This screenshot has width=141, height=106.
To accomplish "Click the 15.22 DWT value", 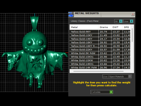I will (x=116, y=64).
